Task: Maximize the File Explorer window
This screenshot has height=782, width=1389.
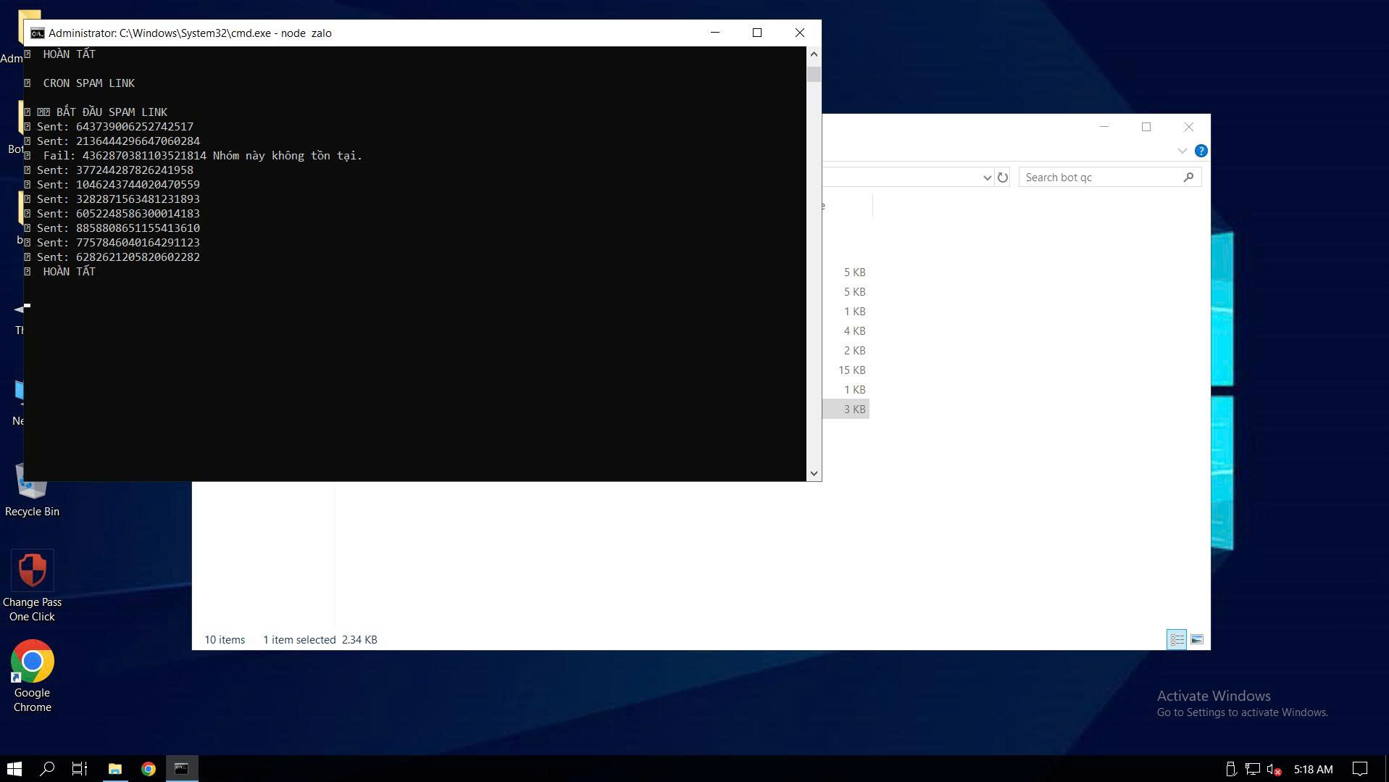Action: (x=1146, y=127)
